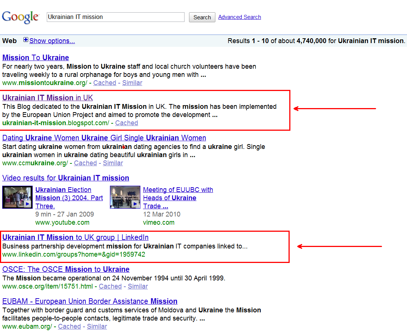The width and height of the screenshot is (407, 335).
Task: Click the Google logo
Action: (x=21, y=17)
